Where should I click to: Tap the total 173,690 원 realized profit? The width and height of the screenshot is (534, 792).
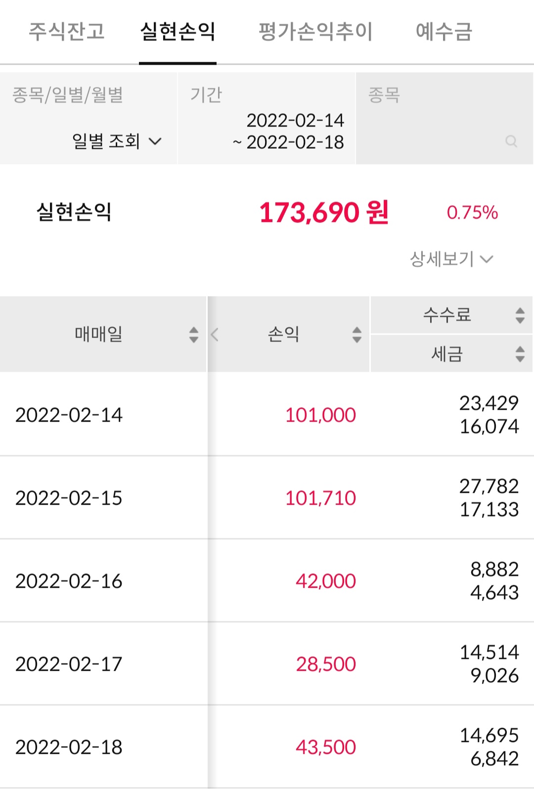324,213
